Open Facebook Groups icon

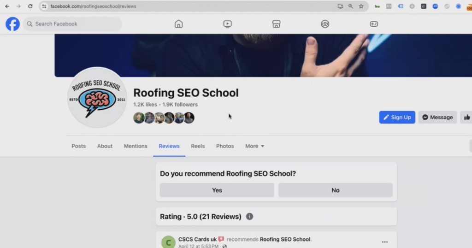325,24
